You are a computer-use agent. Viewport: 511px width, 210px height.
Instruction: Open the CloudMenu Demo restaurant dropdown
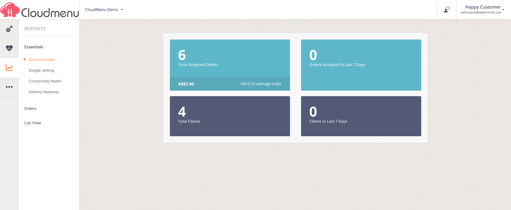coord(104,10)
